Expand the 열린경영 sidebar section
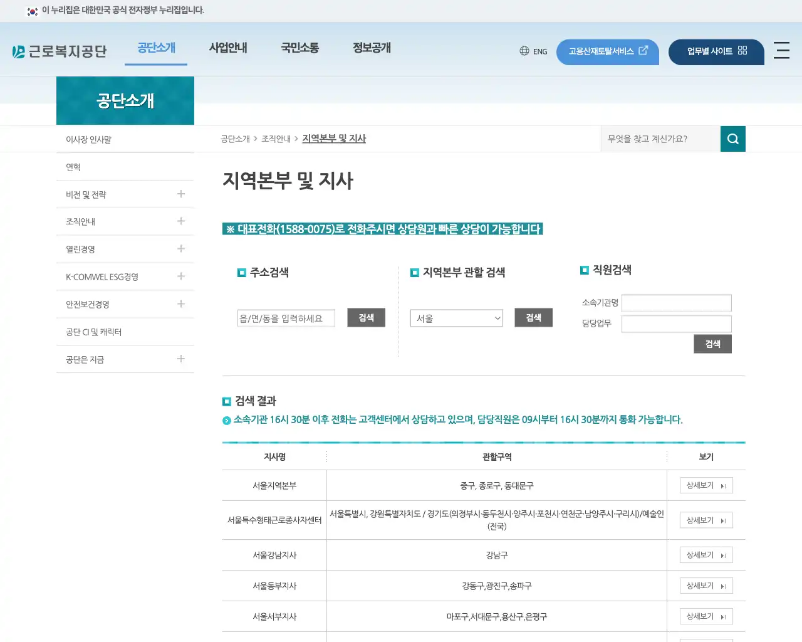Screen dimensions: 802x642 (180, 248)
